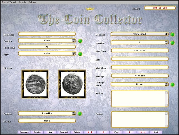Click the Find button
Viewport: 179px width, 135px height.
tap(116, 132)
